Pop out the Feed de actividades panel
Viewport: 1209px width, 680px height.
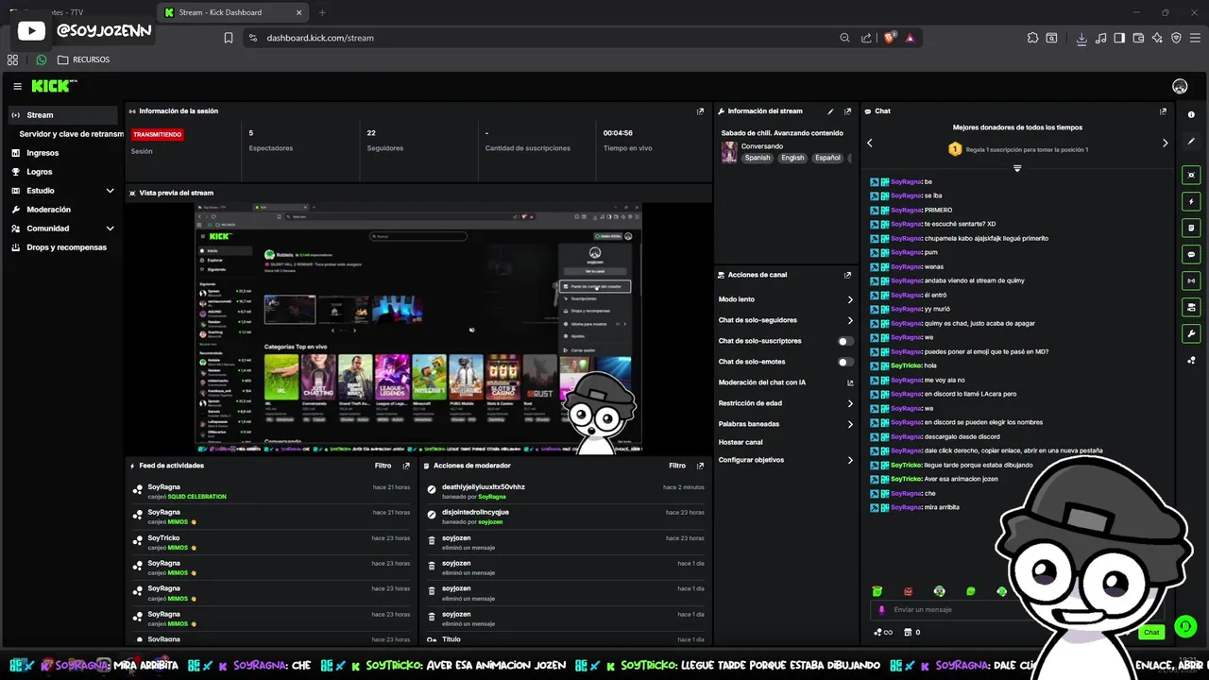pyautogui.click(x=406, y=466)
